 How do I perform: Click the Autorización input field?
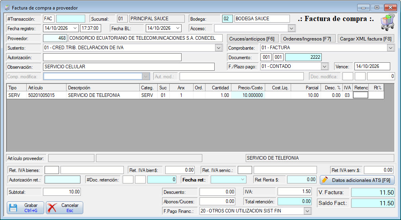pos(112,57)
